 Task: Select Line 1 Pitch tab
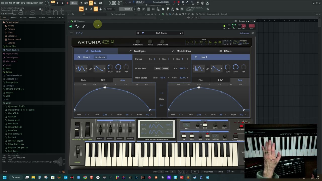83,80
